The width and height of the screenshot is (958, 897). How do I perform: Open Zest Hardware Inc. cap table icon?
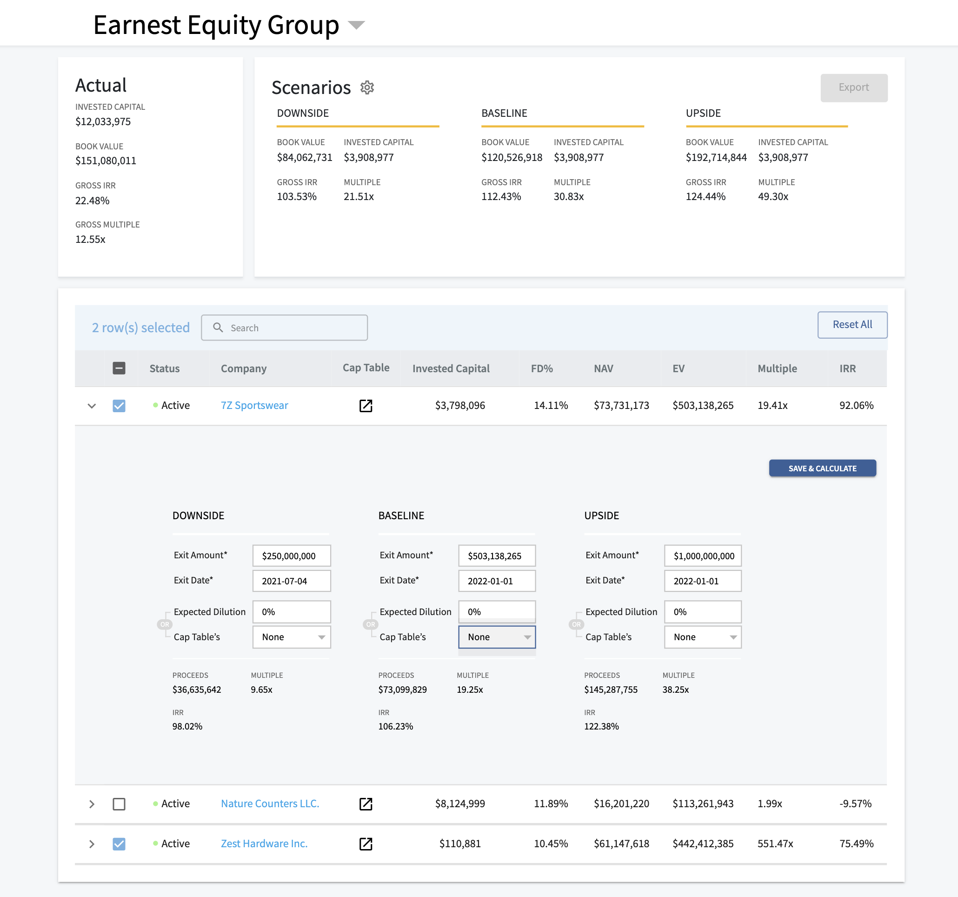366,844
